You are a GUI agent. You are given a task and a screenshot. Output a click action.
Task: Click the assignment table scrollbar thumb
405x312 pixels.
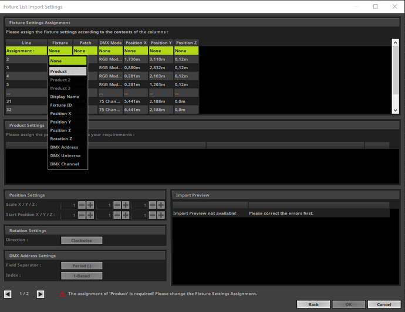(395, 70)
